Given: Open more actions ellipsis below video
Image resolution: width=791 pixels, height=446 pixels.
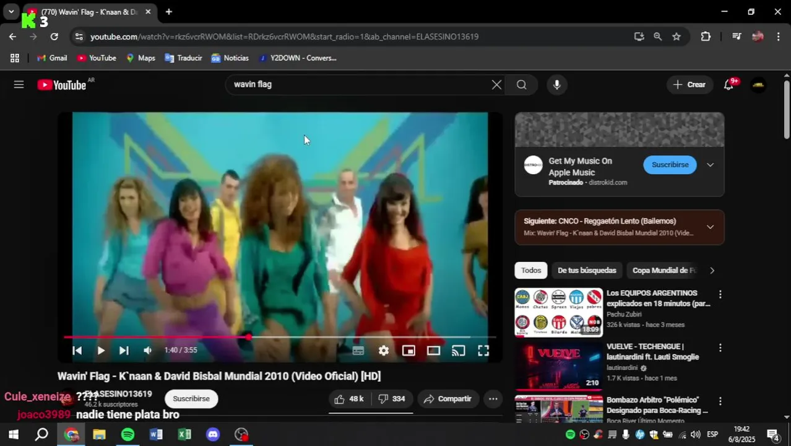Looking at the screenshot, I should click(493, 399).
